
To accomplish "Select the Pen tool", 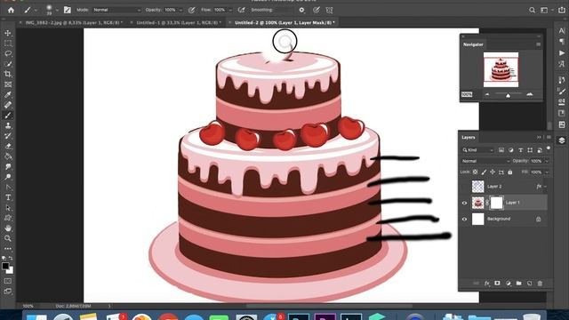I will tap(8, 188).
